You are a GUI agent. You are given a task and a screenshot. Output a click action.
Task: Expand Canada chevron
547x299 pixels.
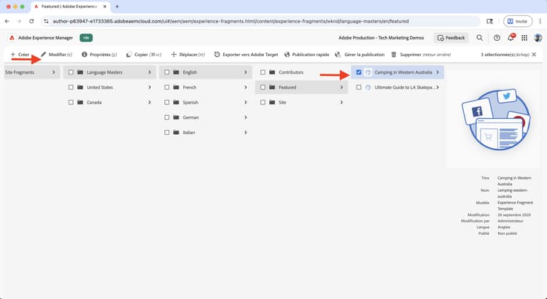tap(150, 102)
